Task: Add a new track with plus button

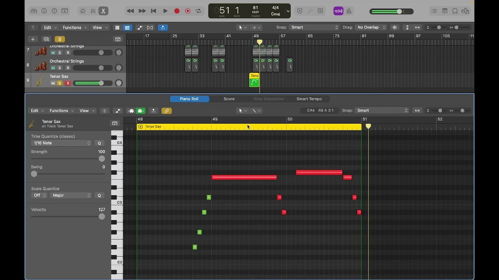Action: pyautogui.click(x=33, y=39)
